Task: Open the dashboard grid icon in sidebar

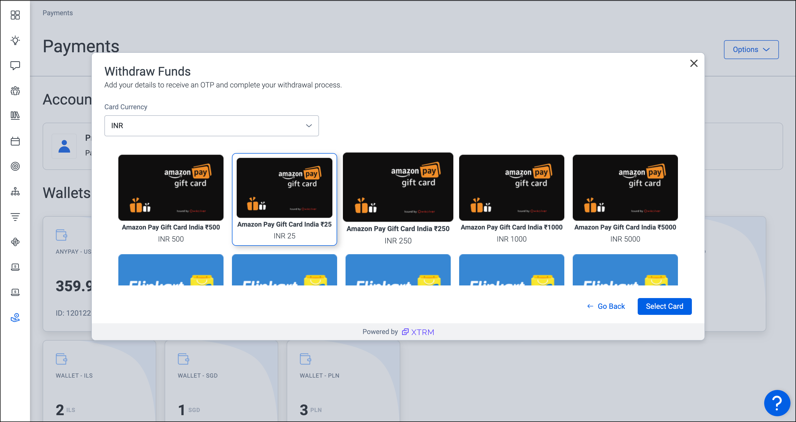Action: pos(15,15)
